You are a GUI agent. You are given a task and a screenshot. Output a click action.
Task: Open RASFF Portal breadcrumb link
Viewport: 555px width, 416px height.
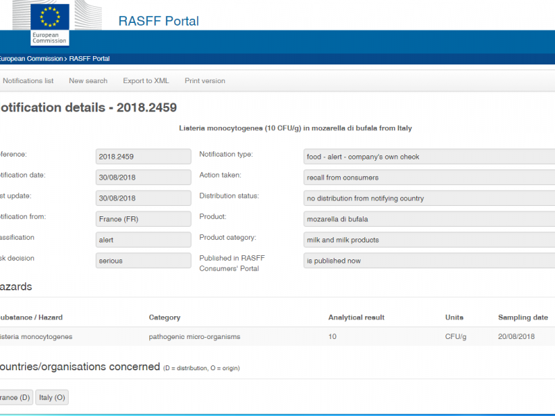coord(89,59)
